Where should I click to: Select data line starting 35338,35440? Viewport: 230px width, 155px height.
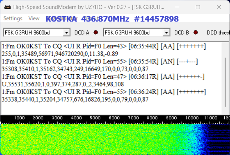pos(75,100)
